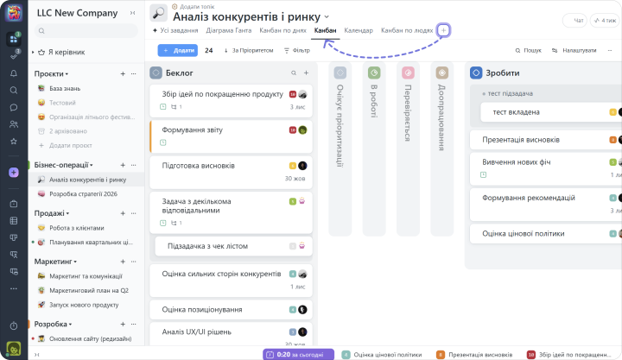Viewport: 622px width, 360px height.
Task: Click the Зробити column blue icon
Action: [476, 73]
